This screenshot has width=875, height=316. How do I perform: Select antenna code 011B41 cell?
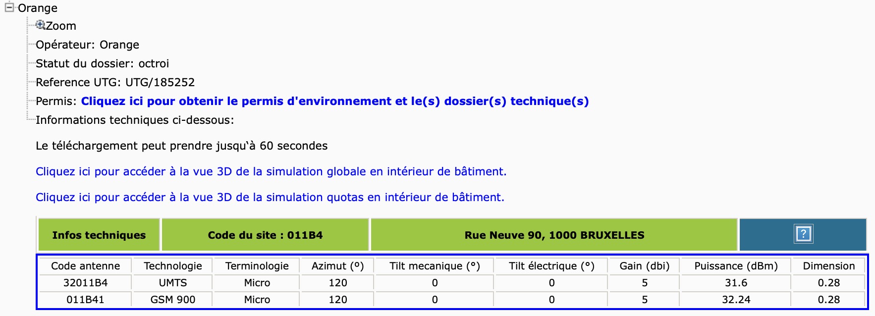point(85,300)
